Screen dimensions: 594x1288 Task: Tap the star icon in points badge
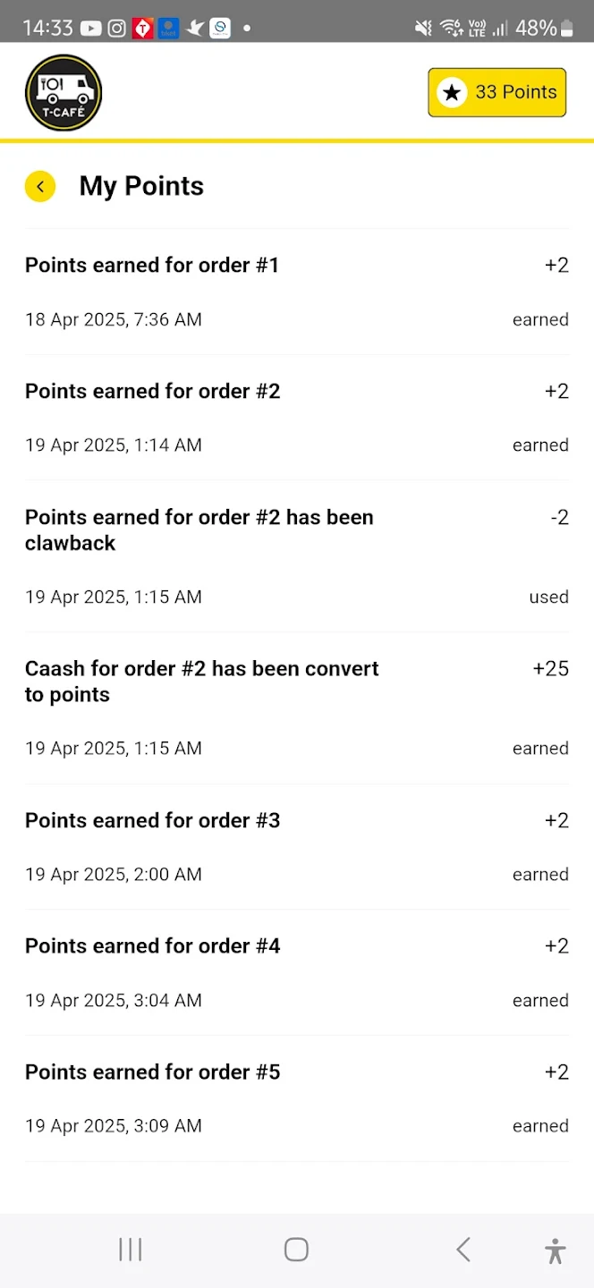(x=452, y=92)
